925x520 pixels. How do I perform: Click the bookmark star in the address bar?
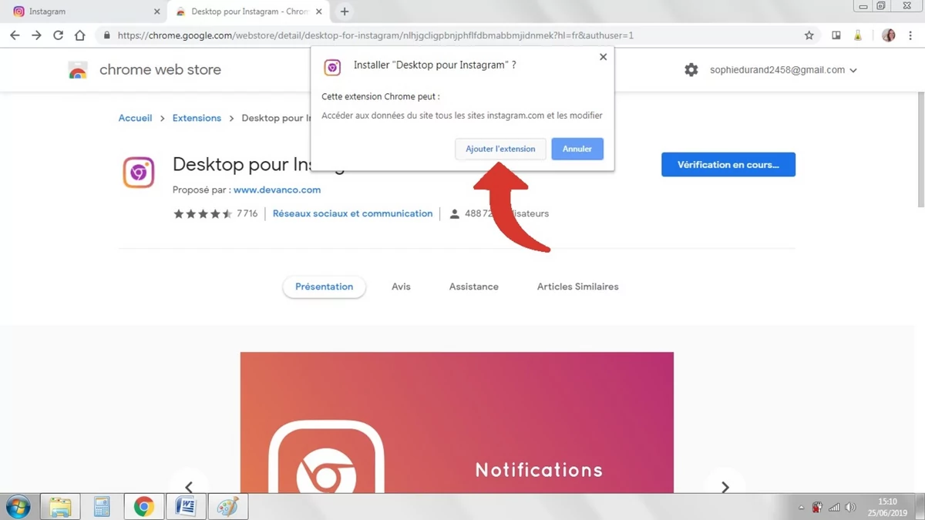coord(808,35)
